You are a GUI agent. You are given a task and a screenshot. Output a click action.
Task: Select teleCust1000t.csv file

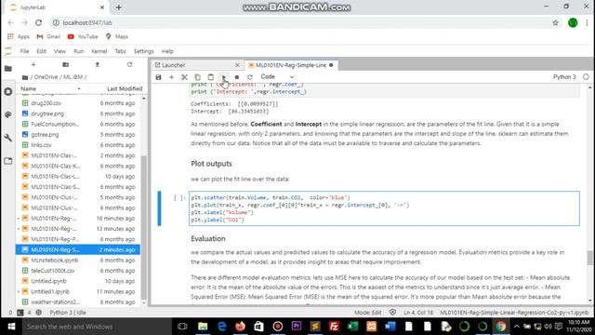78,271
